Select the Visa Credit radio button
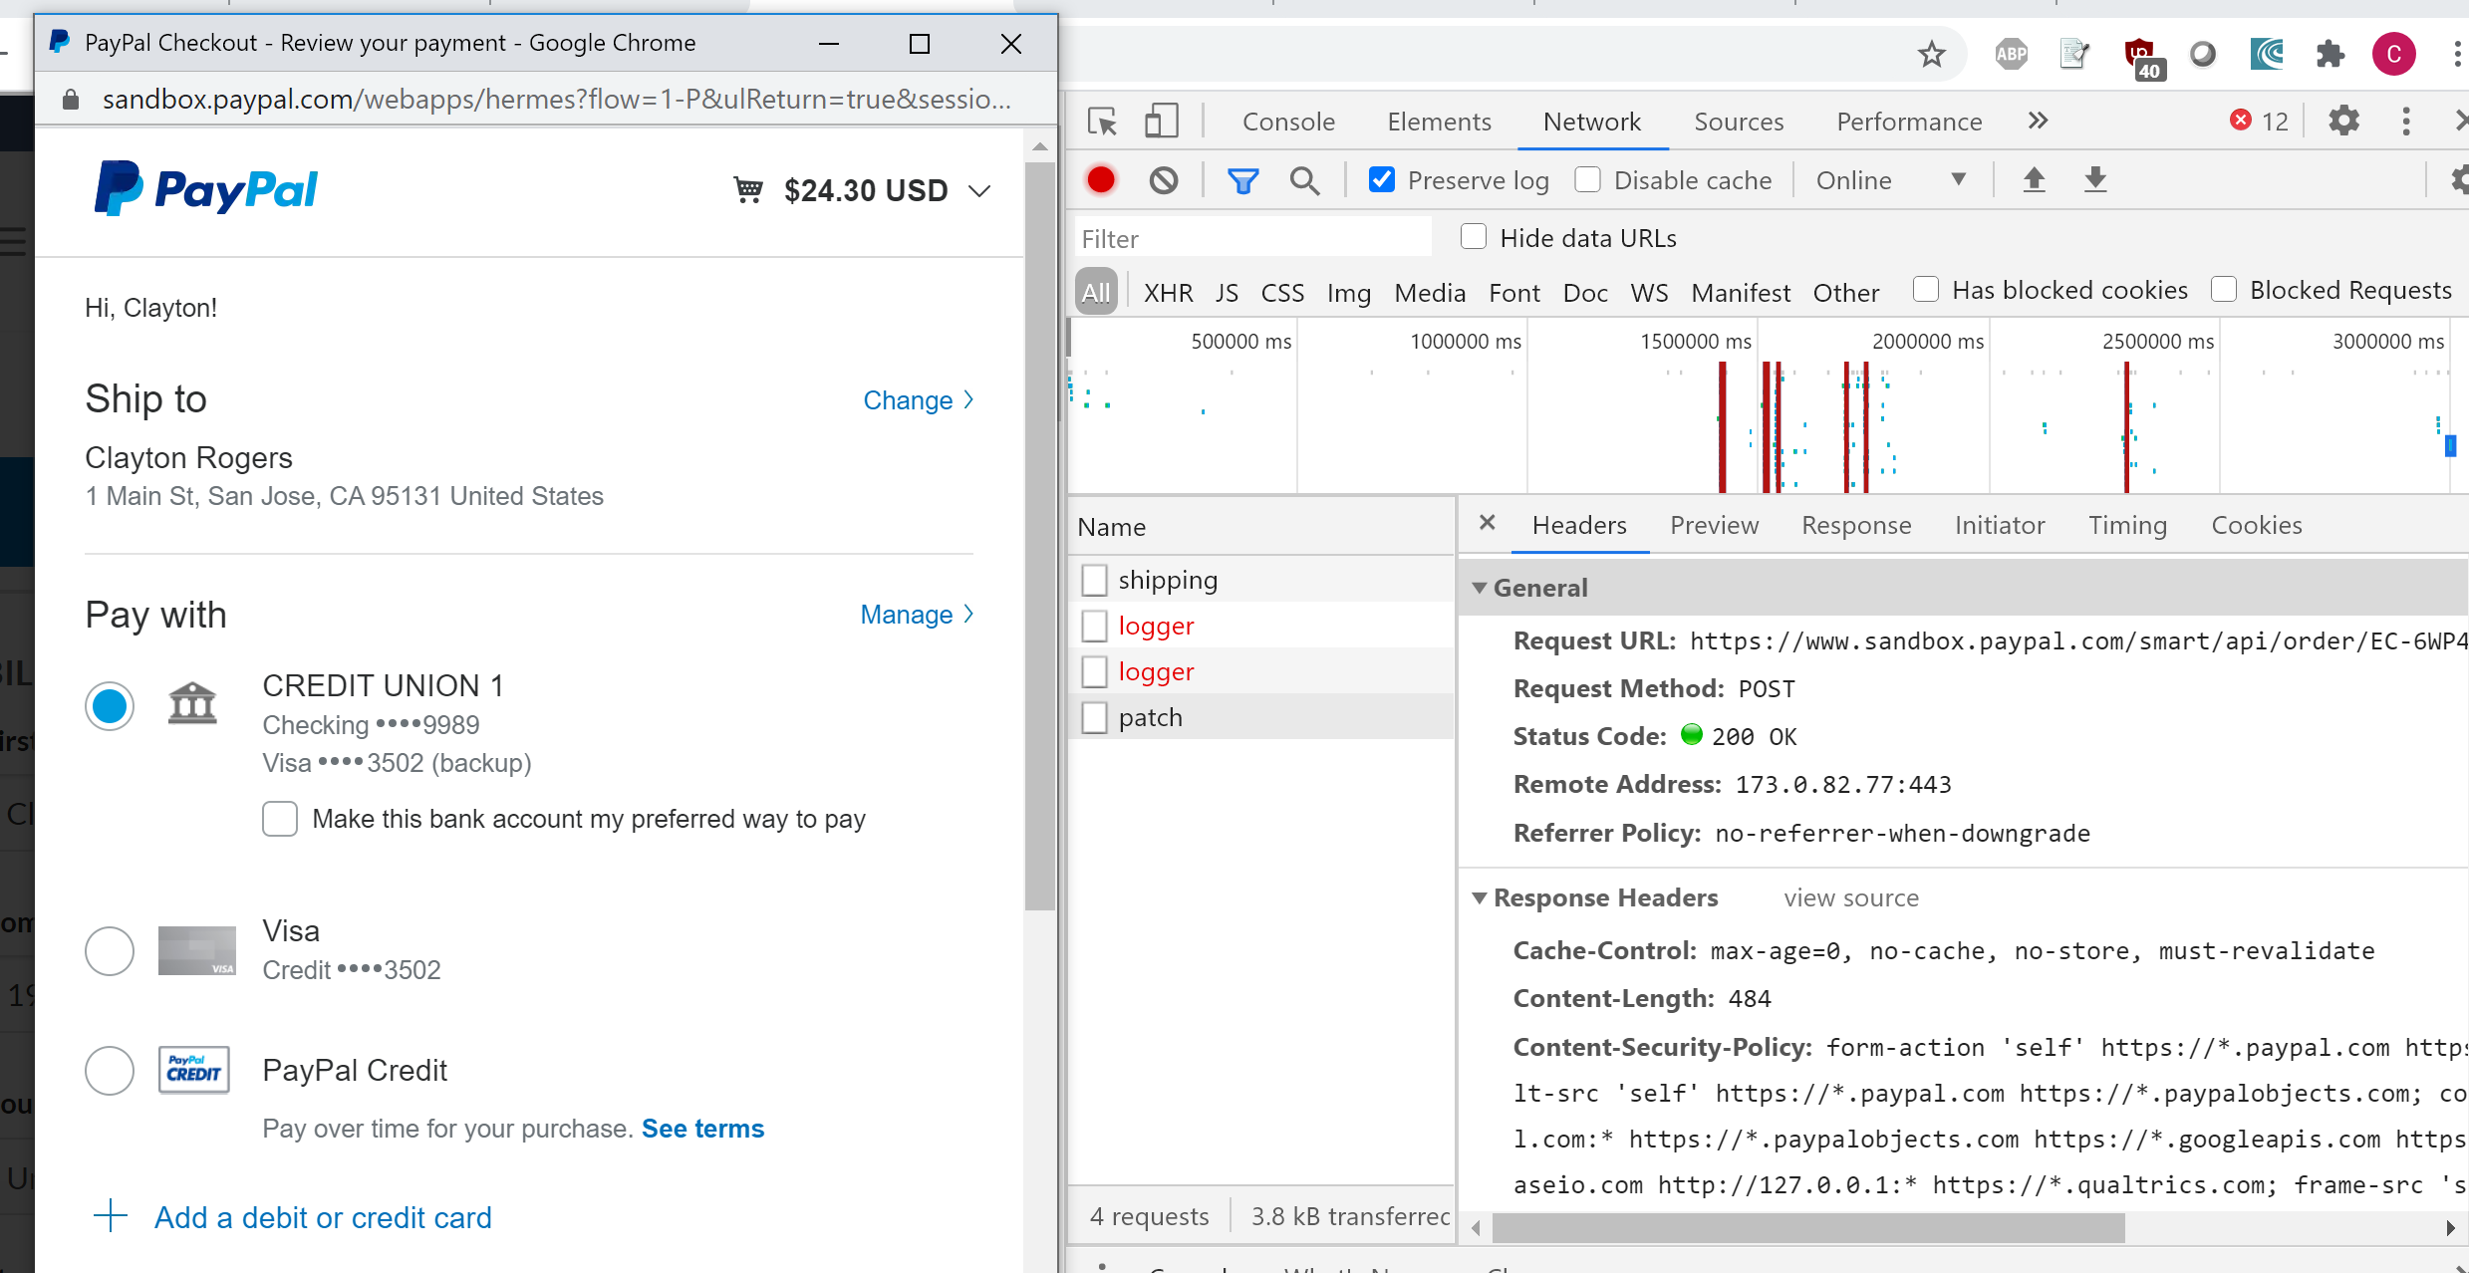This screenshot has width=2469, height=1273. point(110,951)
